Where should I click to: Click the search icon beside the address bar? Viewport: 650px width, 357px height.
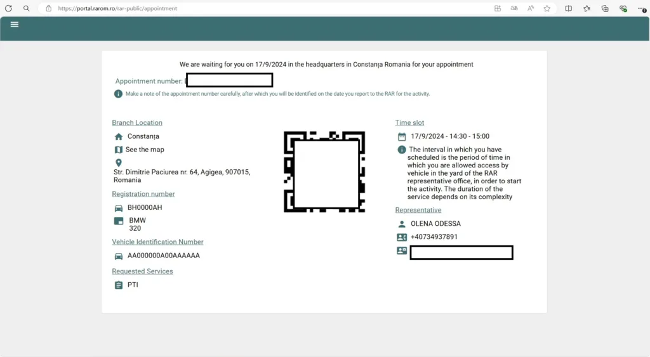26,8
